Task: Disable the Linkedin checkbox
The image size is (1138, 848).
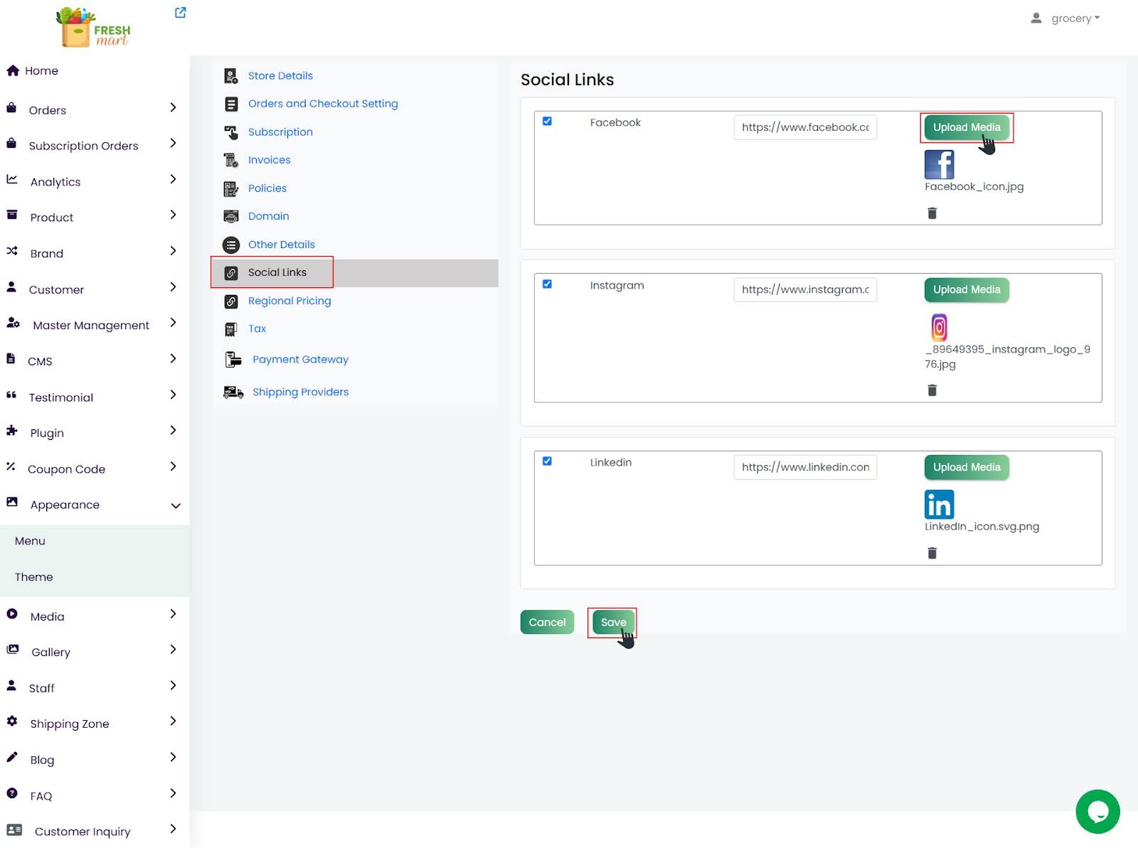Action: coord(547,461)
